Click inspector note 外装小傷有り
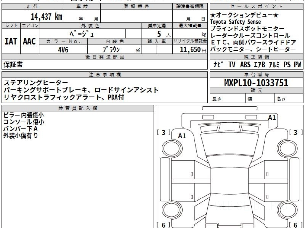 (20, 136)
